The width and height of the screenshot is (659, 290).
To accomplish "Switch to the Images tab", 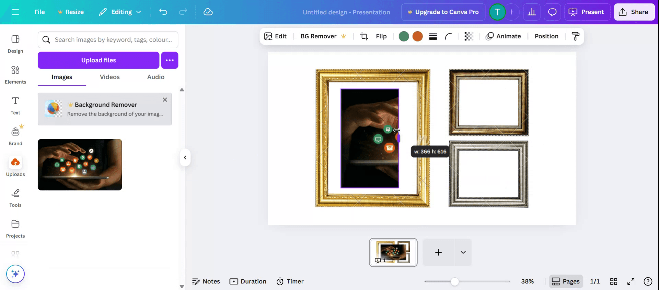I will 62,77.
